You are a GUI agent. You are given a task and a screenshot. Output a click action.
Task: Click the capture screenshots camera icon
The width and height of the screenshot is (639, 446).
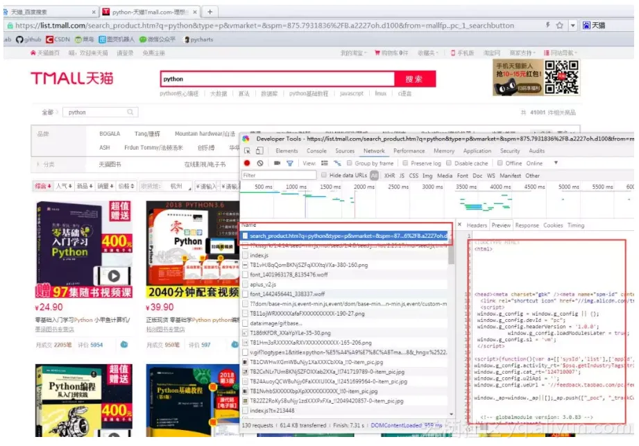tap(277, 163)
